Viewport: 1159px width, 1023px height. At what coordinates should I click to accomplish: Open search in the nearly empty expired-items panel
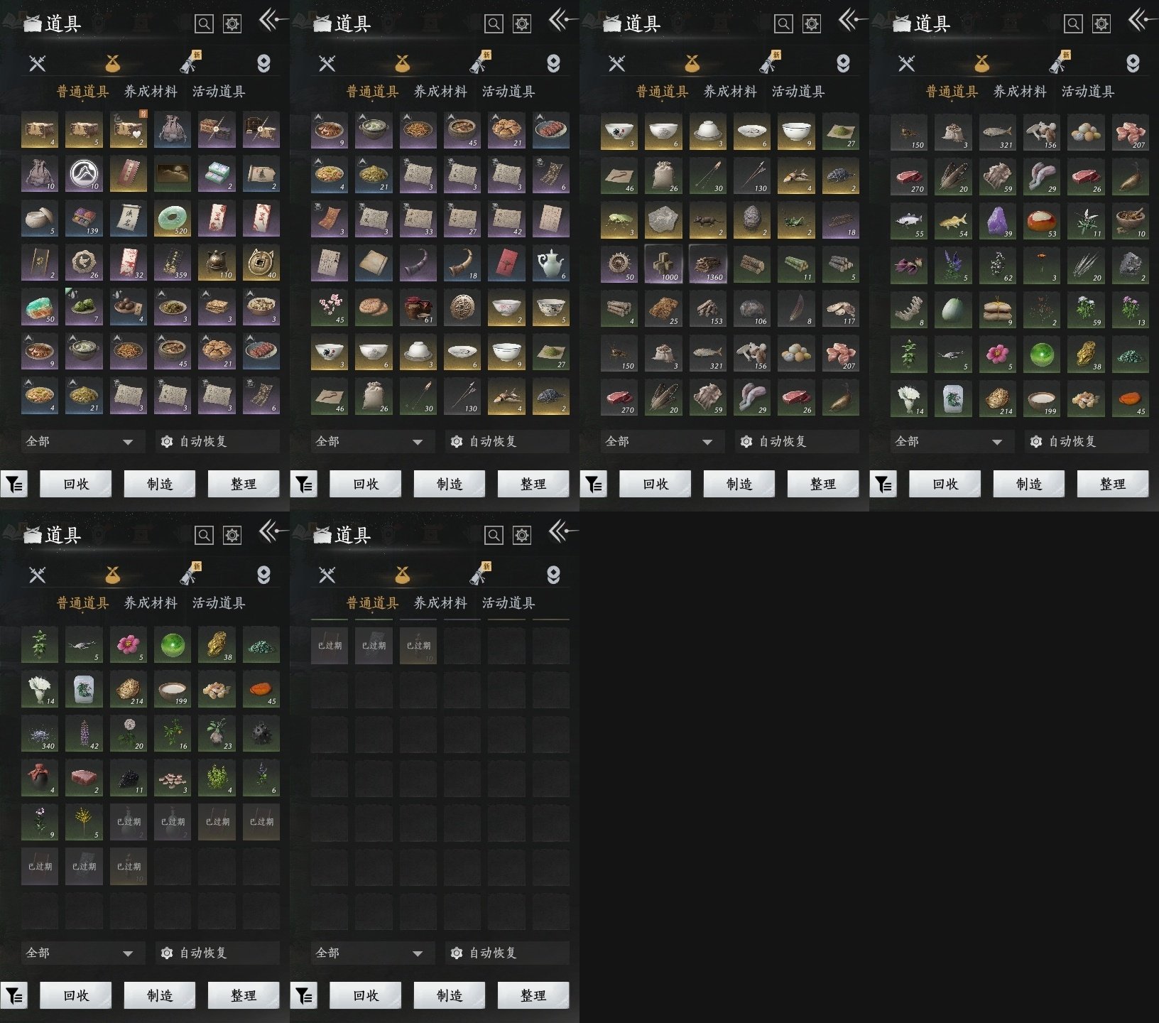coord(494,535)
